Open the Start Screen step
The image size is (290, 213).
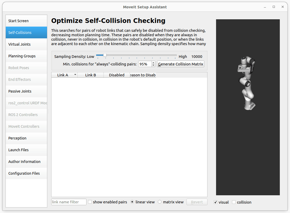click(x=26, y=21)
